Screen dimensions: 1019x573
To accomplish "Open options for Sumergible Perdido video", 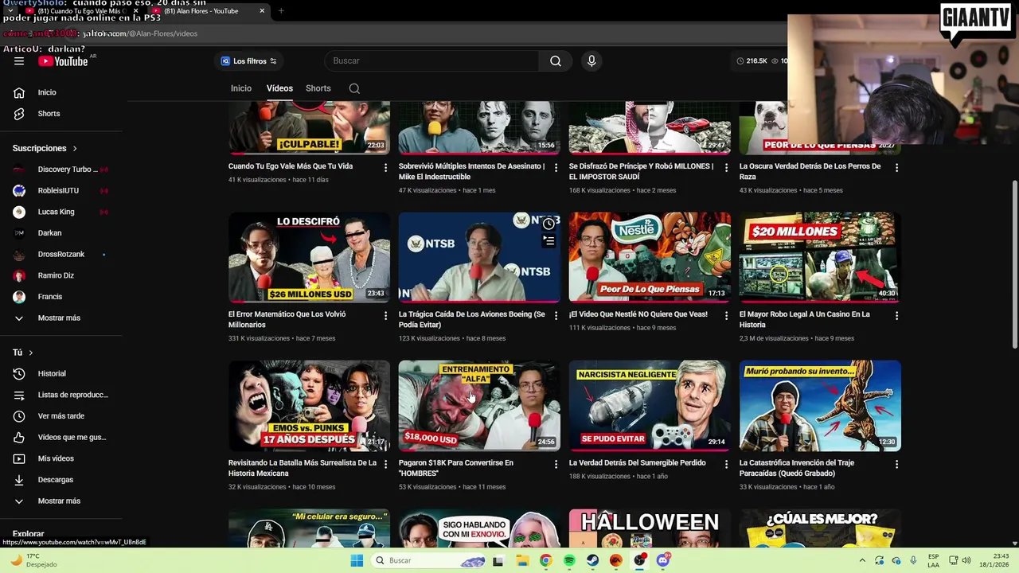I will click(x=726, y=464).
